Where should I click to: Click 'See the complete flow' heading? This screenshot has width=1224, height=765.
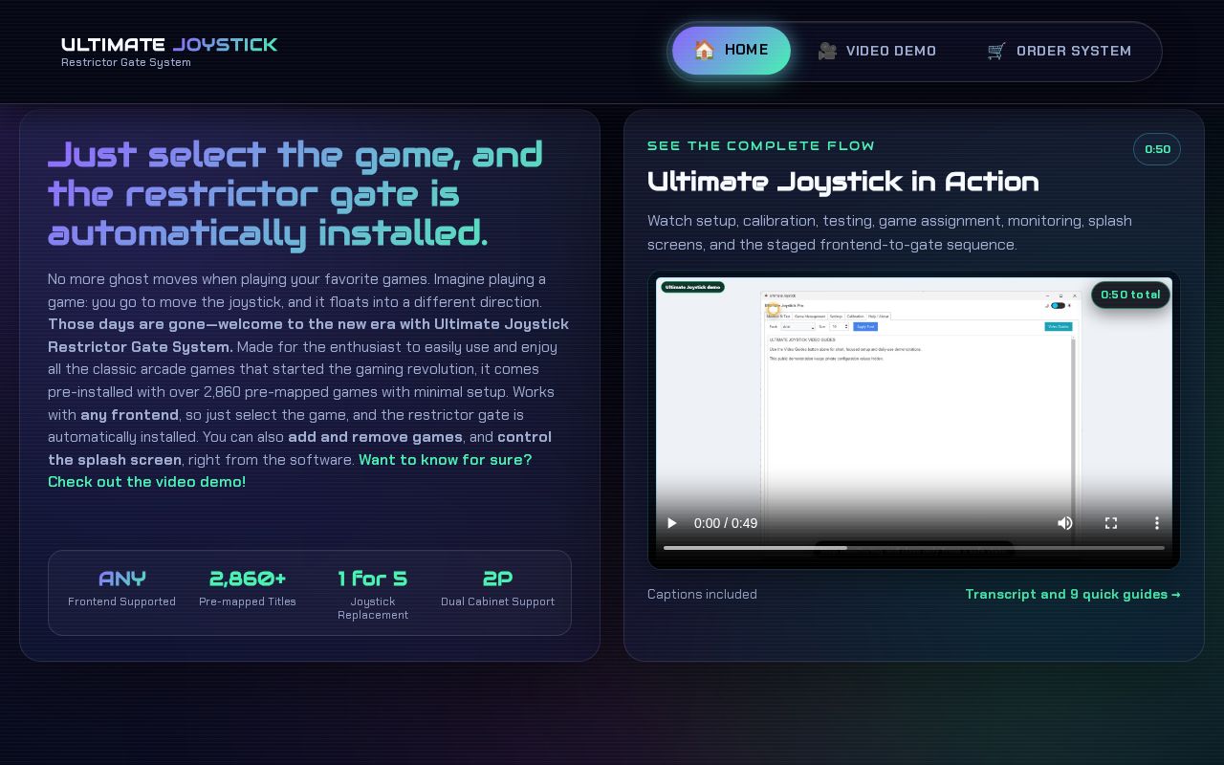(x=761, y=145)
